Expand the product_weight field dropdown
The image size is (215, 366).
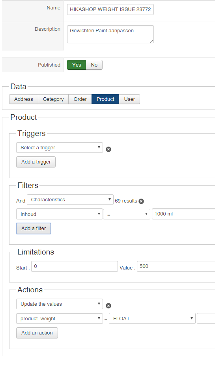pyautogui.click(x=60, y=319)
